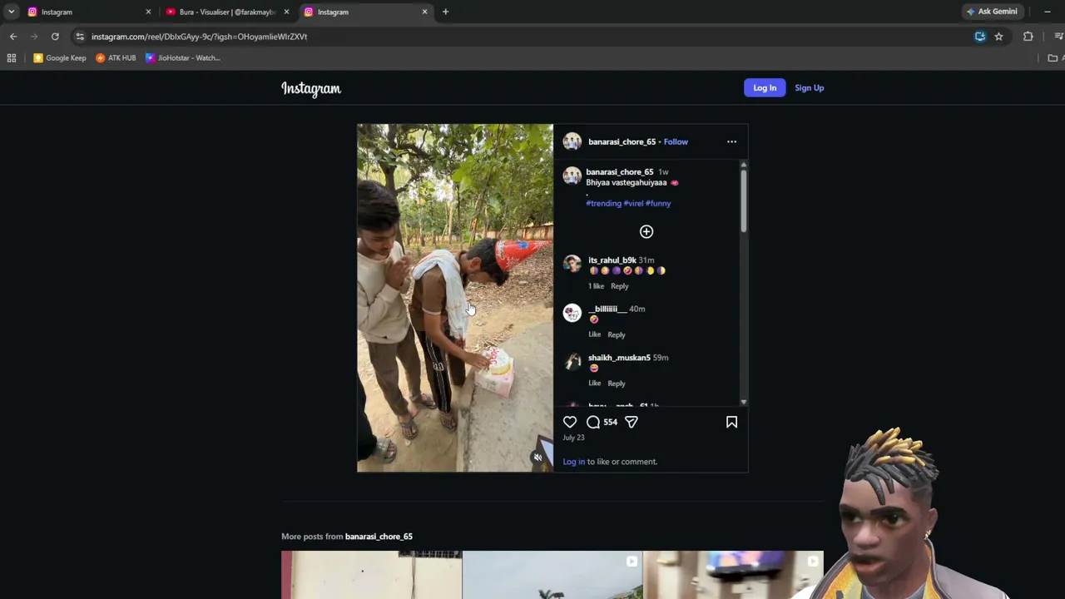Image resolution: width=1065 pixels, height=599 pixels.
Task: Open the three-dot post options menu
Action: (x=731, y=141)
